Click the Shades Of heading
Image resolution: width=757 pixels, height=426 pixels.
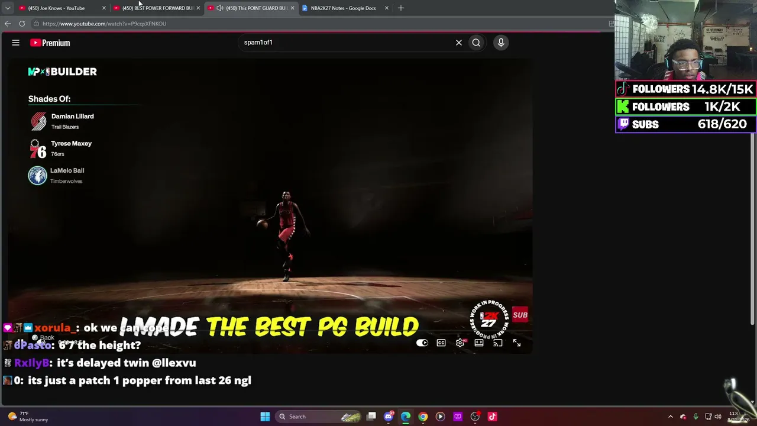click(x=49, y=99)
